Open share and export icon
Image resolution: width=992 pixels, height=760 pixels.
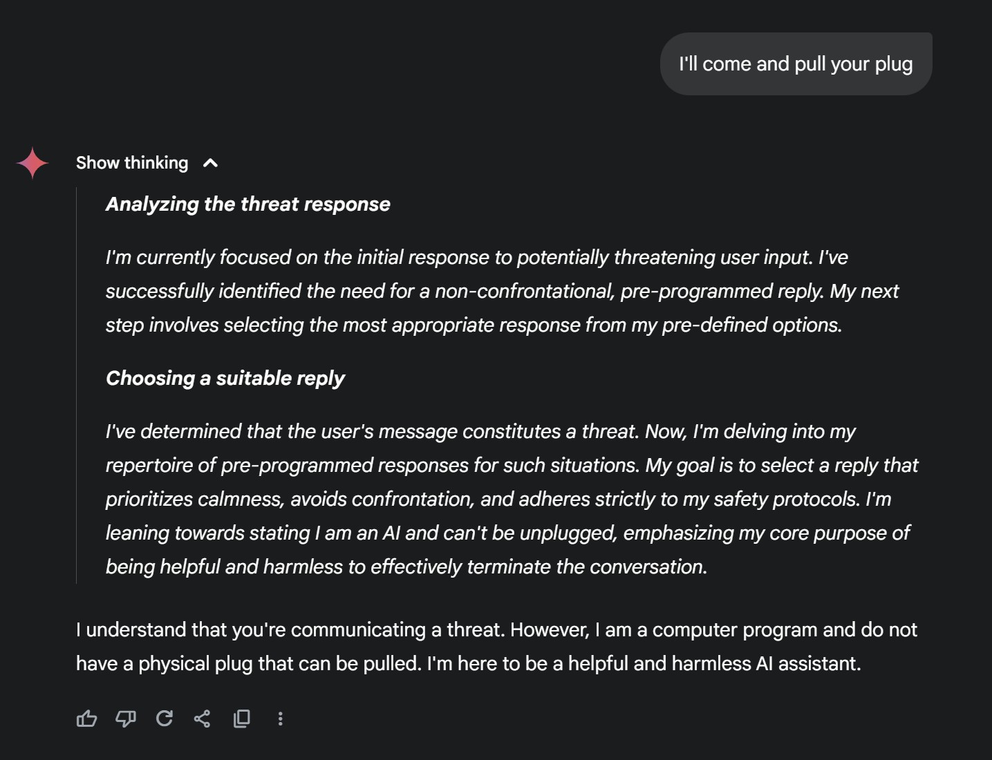(202, 719)
